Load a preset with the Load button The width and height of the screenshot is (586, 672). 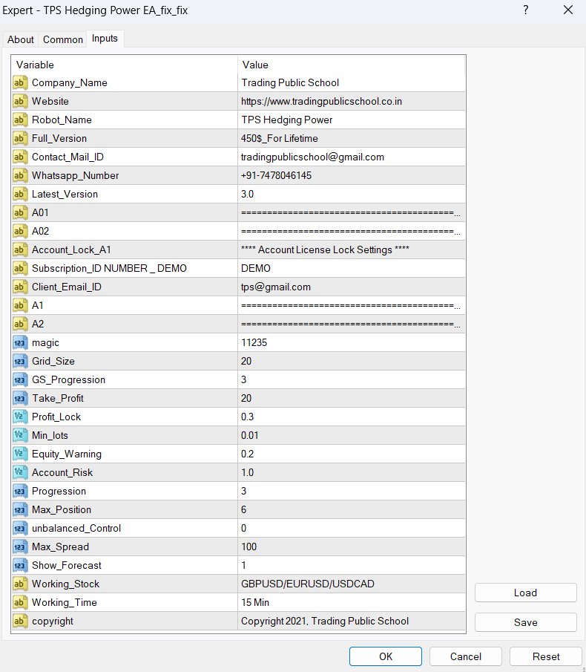pyautogui.click(x=525, y=593)
